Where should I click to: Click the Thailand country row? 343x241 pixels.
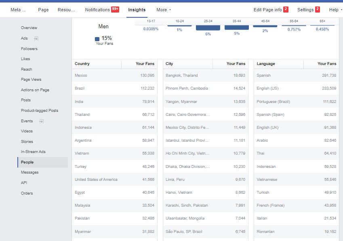coord(114,115)
